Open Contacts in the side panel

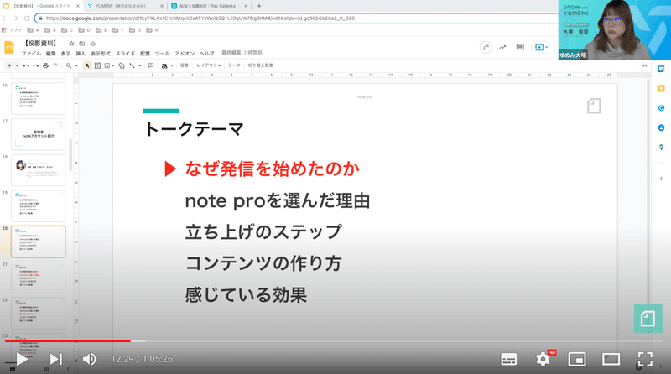[x=661, y=128]
